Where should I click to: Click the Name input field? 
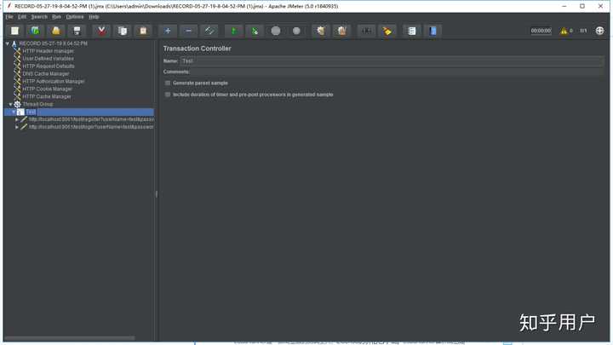[392, 61]
